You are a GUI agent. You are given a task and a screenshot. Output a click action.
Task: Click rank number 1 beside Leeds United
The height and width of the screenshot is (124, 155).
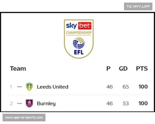coord(11,87)
